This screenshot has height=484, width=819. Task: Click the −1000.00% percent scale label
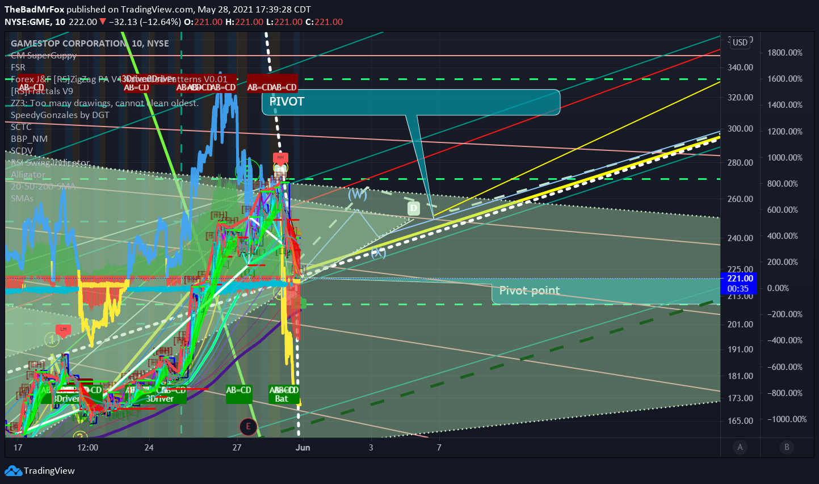click(x=787, y=419)
